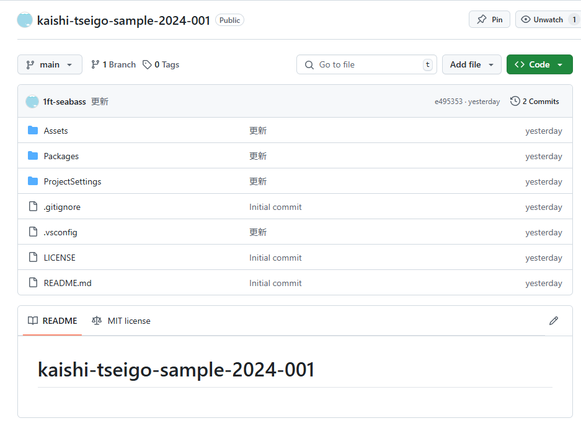View the 1 Branch list
Viewport: 581px width, 426px height.
pyautogui.click(x=113, y=64)
